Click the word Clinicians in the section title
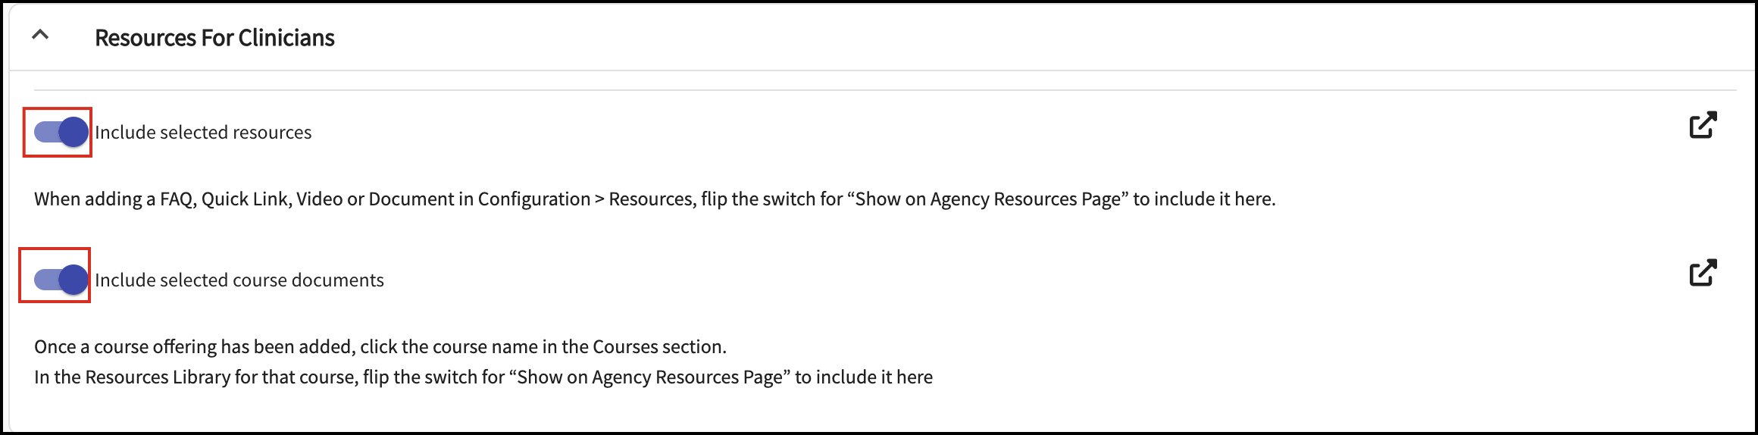The height and width of the screenshot is (435, 1758). [286, 38]
